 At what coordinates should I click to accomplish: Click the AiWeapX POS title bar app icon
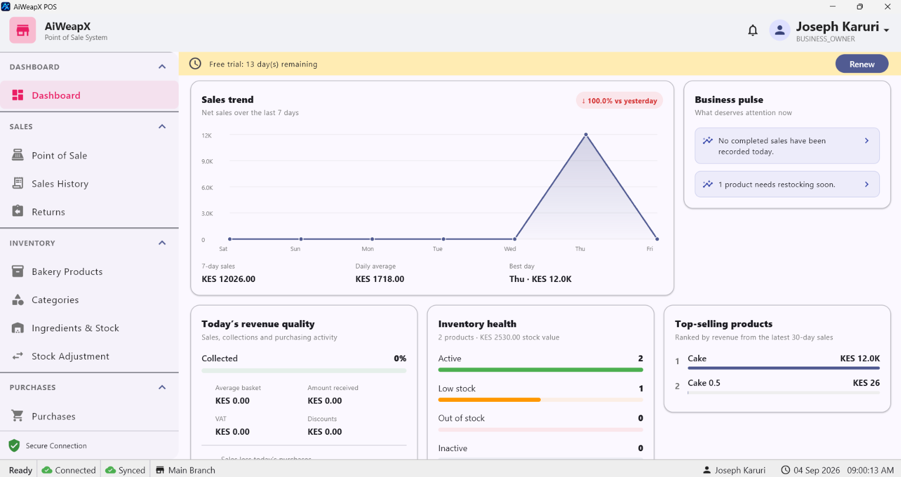[6, 6]
